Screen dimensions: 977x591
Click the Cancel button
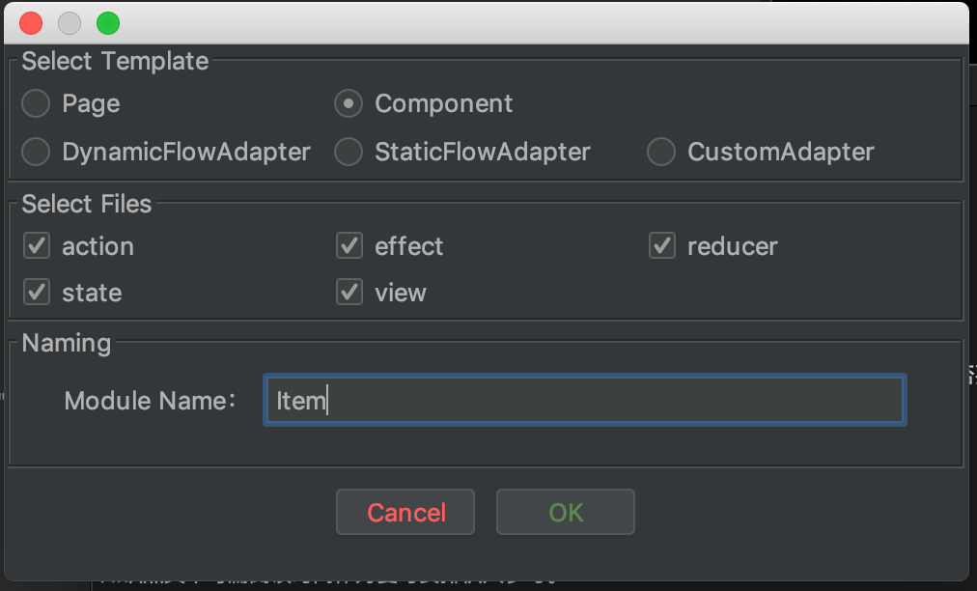coord(405,512)
